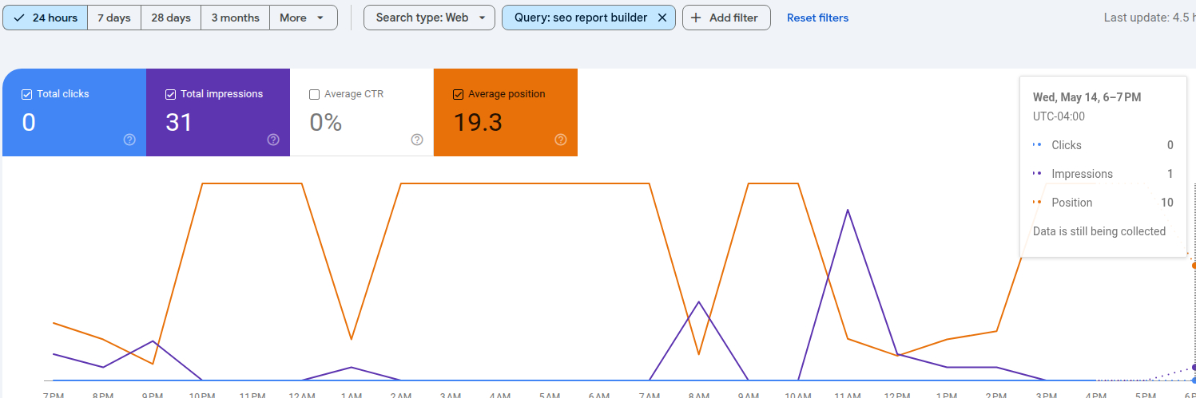
Task: Click the tooltip date Wed, May 14, 6–7 PM
Action: 1087,97
